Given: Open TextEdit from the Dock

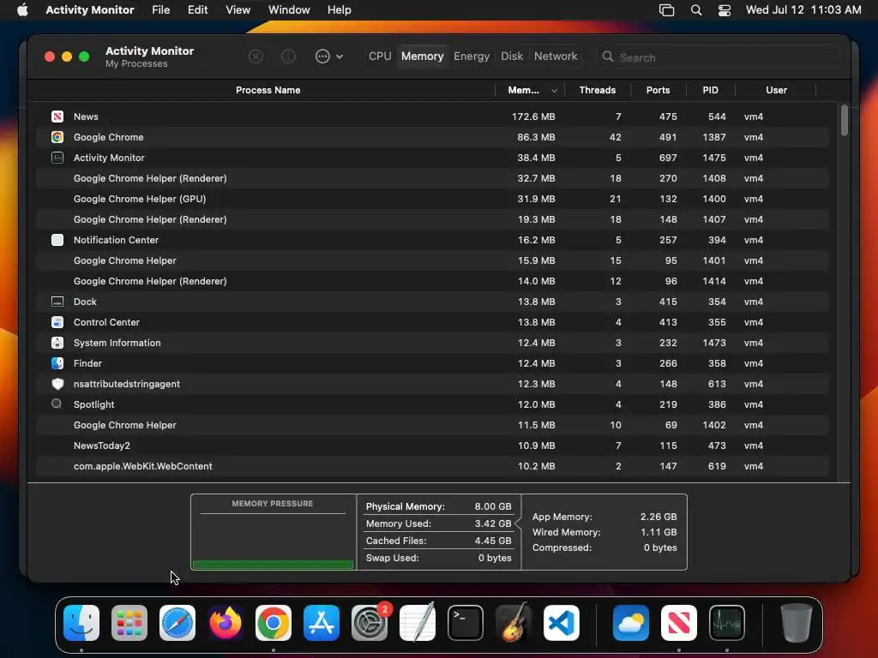Looking at the screenshot, I should click(418, 623).
